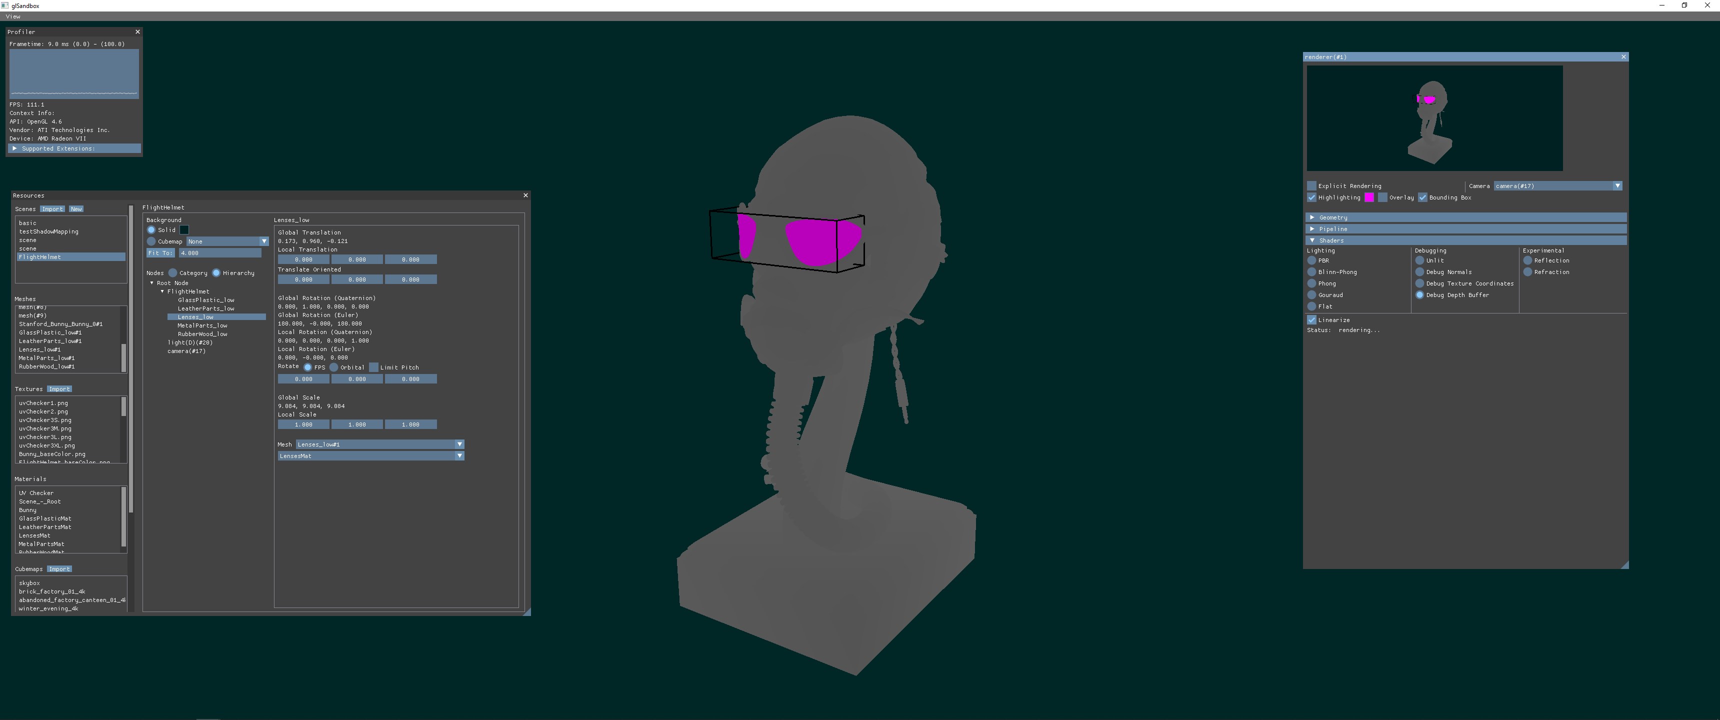Select the Blinn-Phong lighting shader
Screen dimensions: 1720x720
(1311, 272)
